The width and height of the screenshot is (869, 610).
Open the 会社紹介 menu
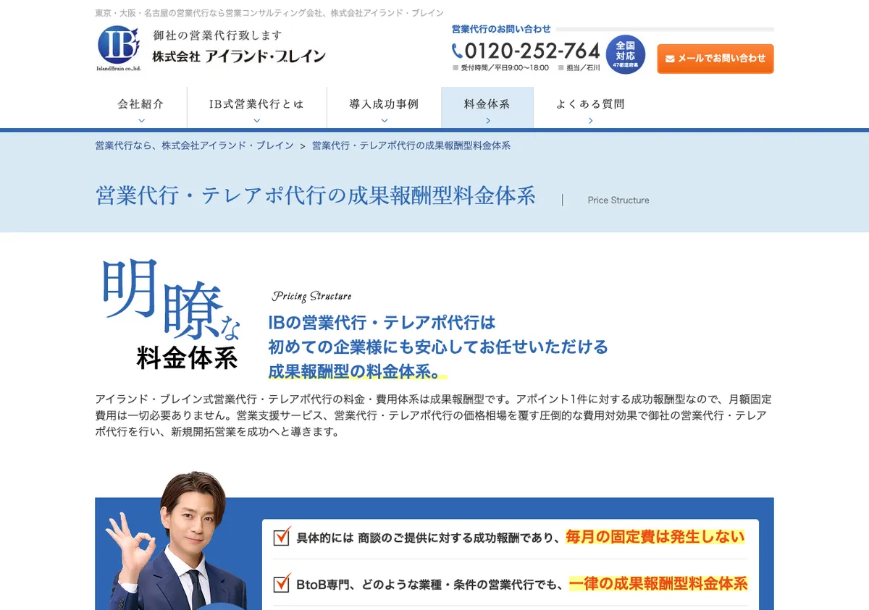[x=141, y=108]
